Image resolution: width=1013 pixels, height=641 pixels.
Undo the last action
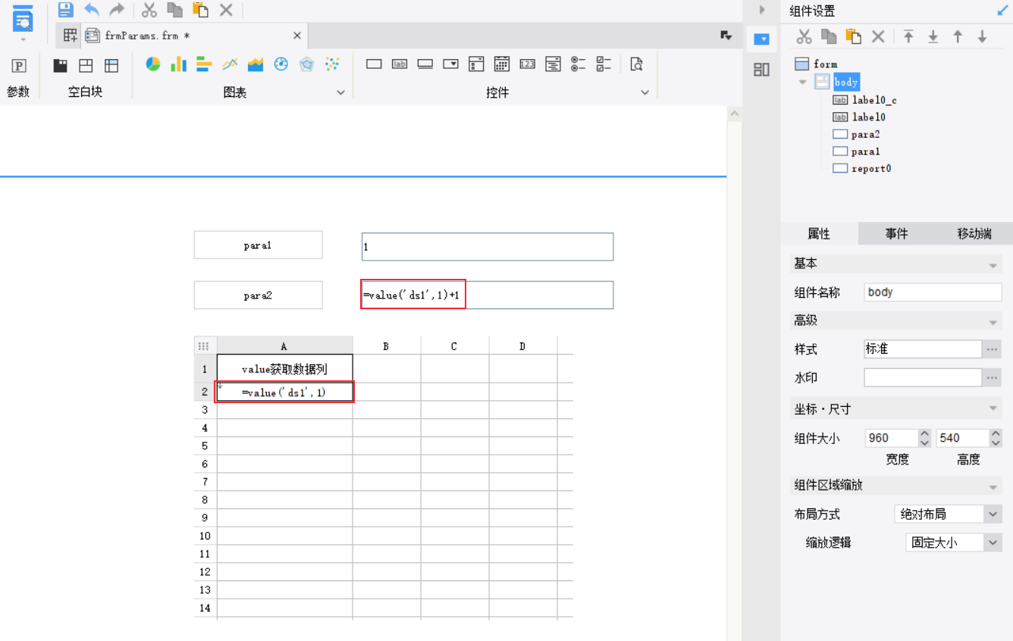point(92,10)
